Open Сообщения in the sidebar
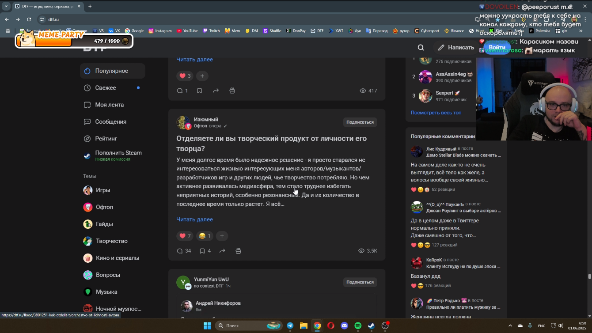 pyautogui.click(x=113, y=121)
